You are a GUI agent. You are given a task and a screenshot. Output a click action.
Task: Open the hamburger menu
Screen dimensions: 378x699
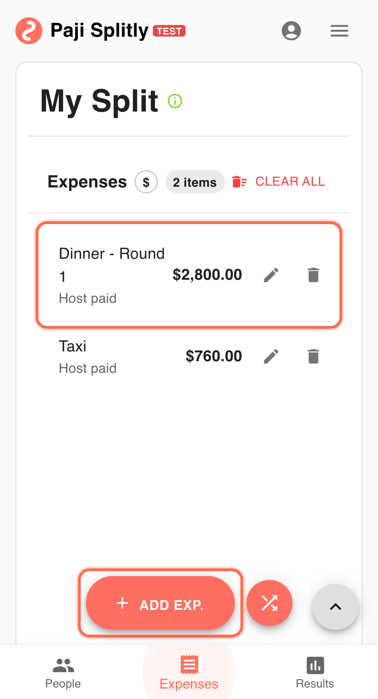tap(339, 31)
